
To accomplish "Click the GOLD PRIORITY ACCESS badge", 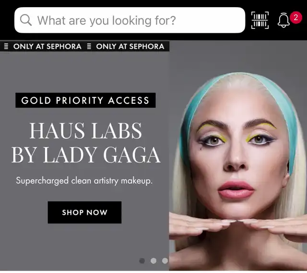I will click(85, 100).
